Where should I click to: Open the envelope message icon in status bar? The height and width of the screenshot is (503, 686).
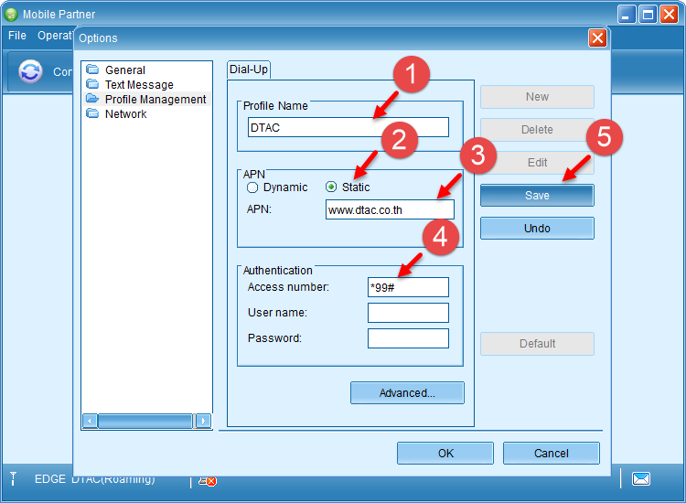pos(641,479)
